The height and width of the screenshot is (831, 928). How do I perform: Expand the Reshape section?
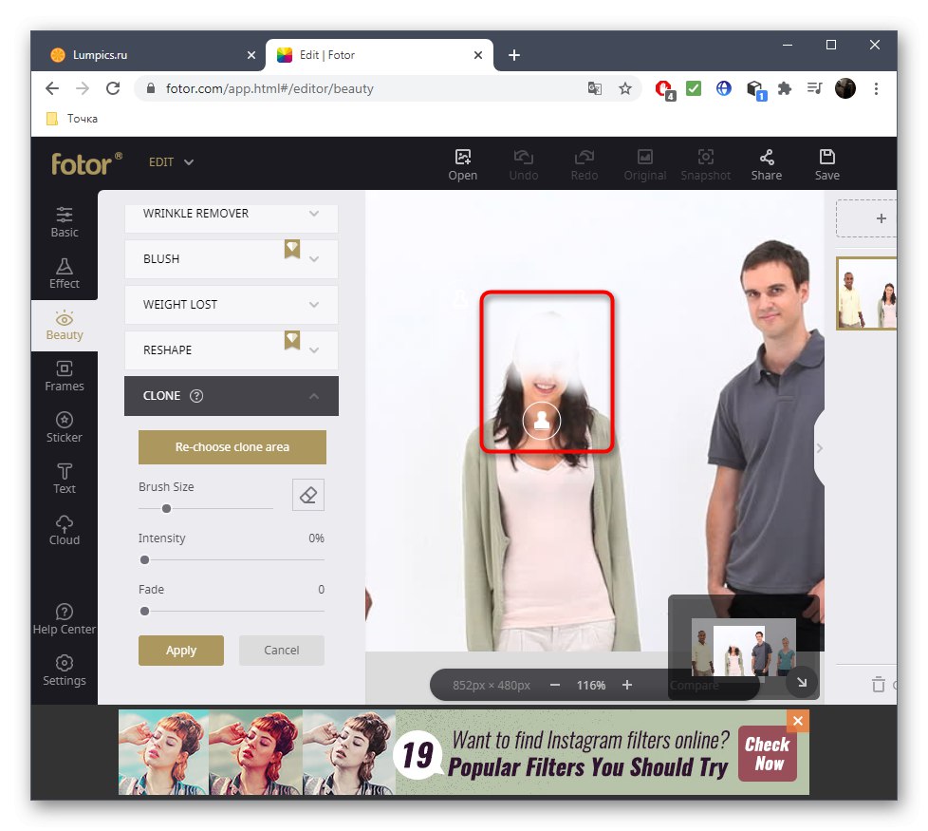[x=231, y=350]
